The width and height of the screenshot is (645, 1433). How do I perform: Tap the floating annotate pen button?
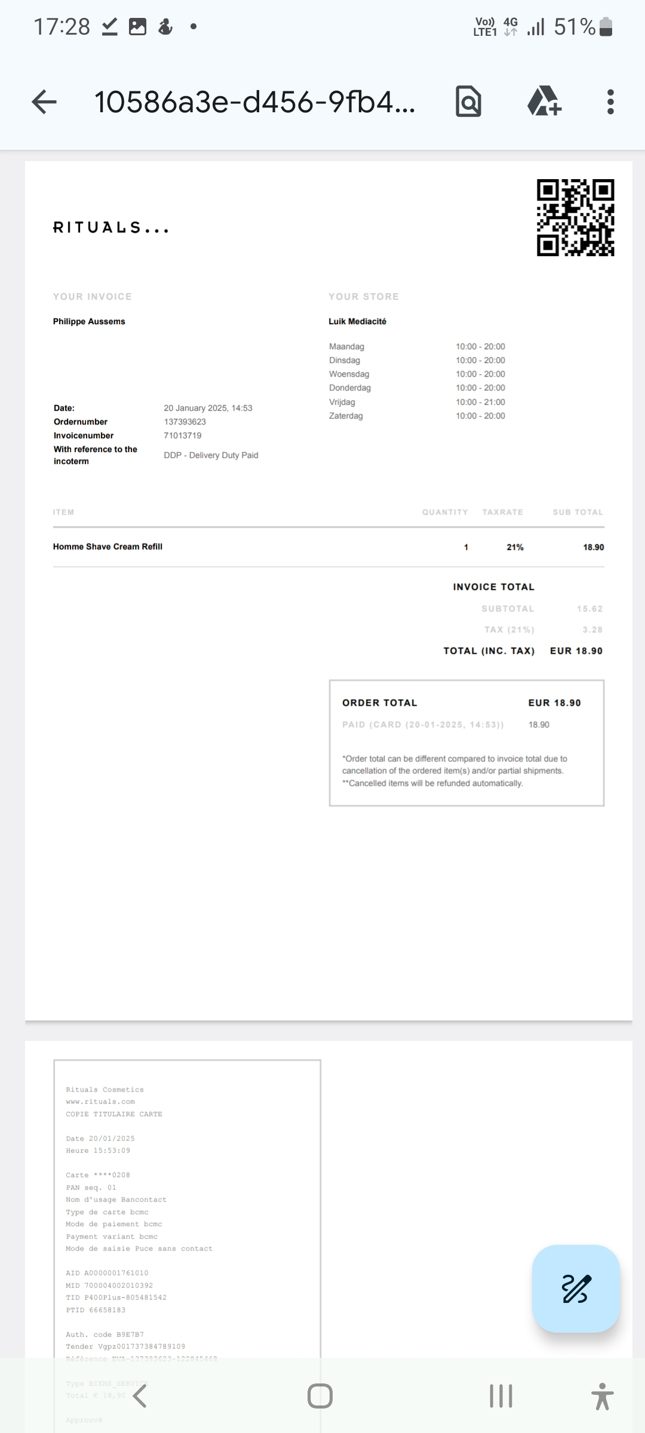point(576,1289)
